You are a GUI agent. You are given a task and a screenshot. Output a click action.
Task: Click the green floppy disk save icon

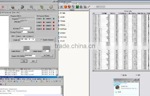click(77, 7)
